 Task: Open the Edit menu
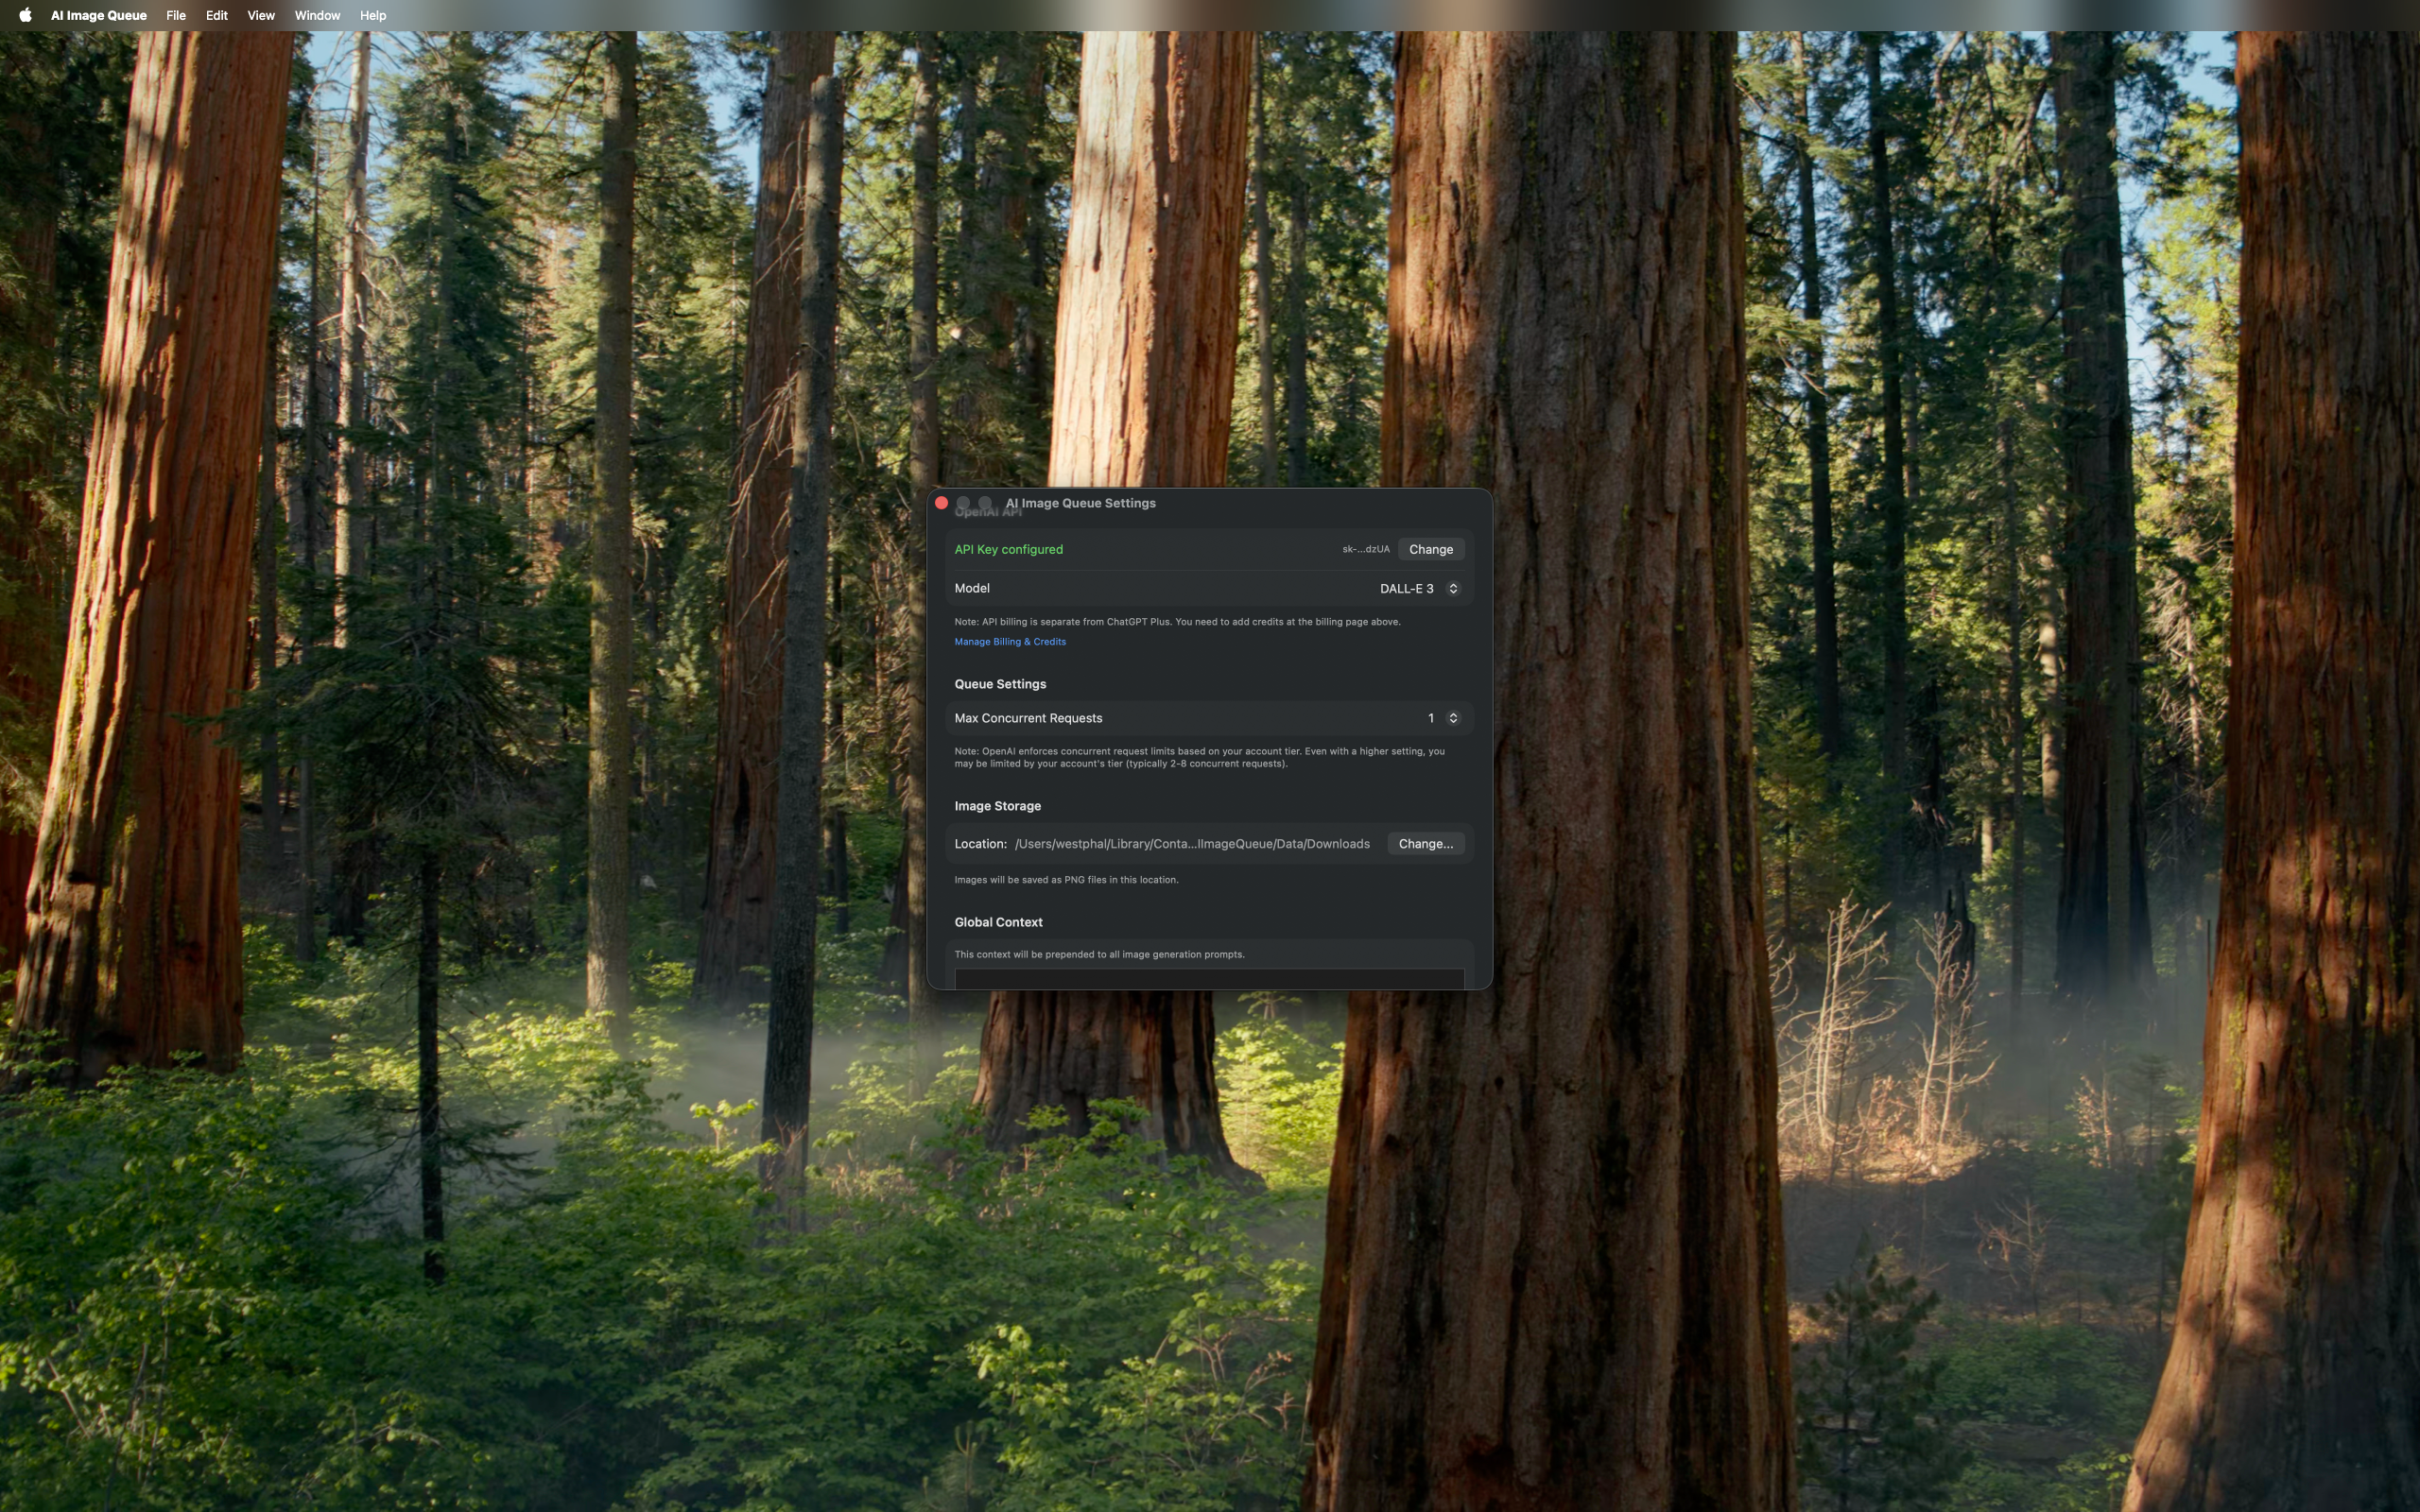pos(216,15)
